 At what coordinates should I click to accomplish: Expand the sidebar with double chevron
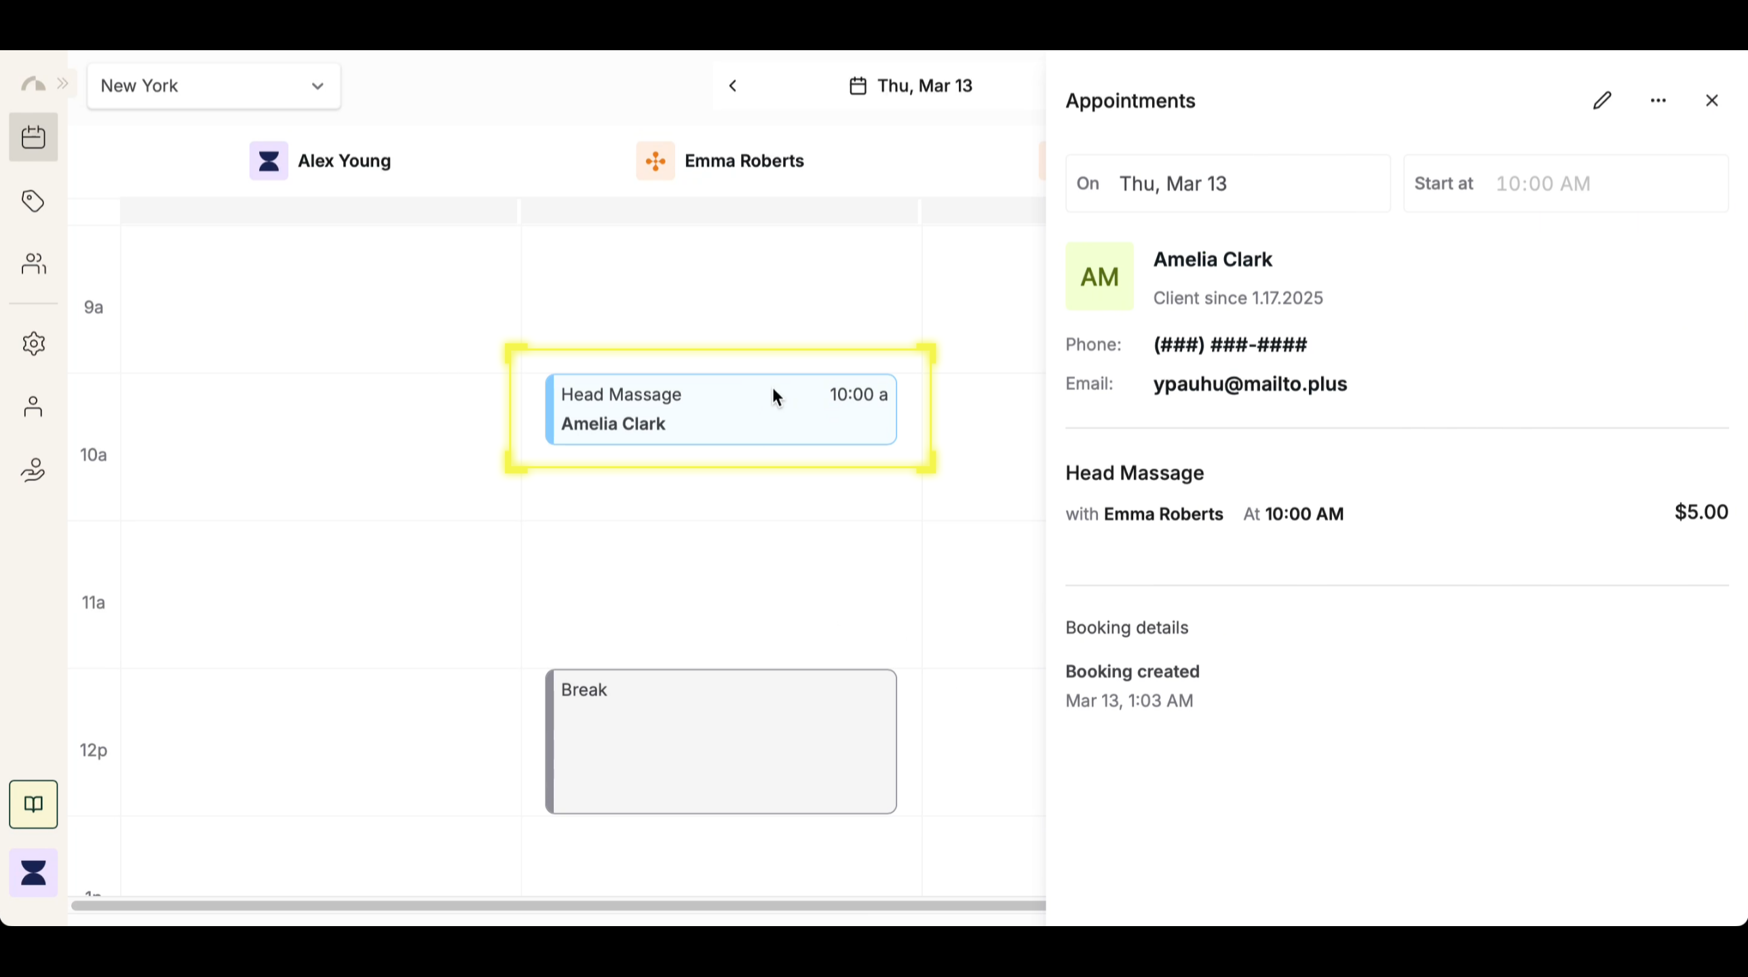(62, 83)
